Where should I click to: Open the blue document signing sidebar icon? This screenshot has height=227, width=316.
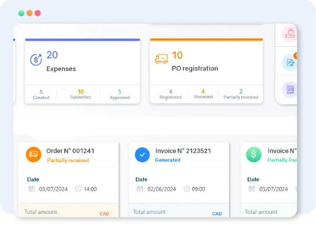(289, 62)
